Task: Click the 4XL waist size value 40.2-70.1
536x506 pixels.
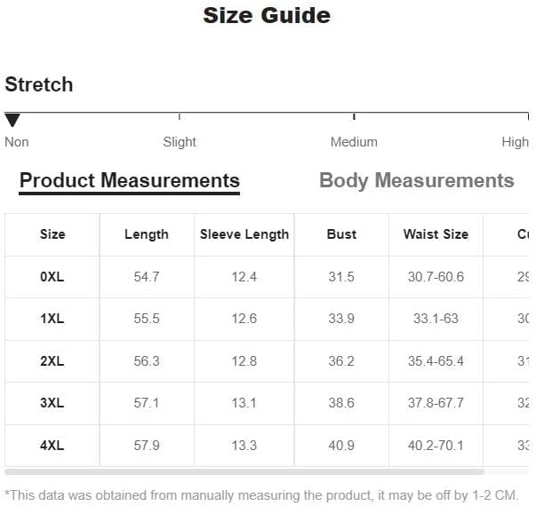Action: [436, 446]
